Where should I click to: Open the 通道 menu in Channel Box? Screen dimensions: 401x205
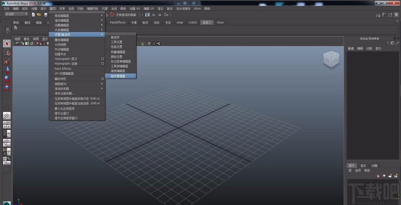coord(350,49)
